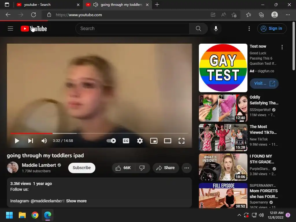Dislike this video

[142, 168]
